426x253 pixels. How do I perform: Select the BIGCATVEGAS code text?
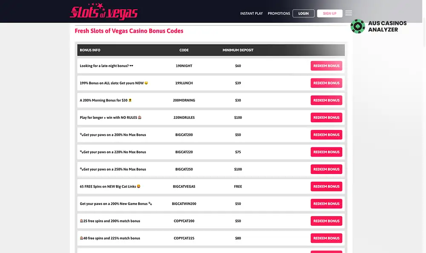(x=184, y=186)
